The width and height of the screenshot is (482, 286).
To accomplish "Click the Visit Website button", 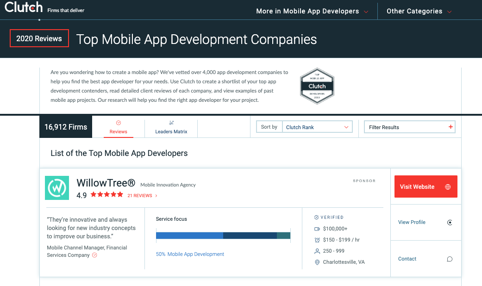I will [x=426, y=187].
